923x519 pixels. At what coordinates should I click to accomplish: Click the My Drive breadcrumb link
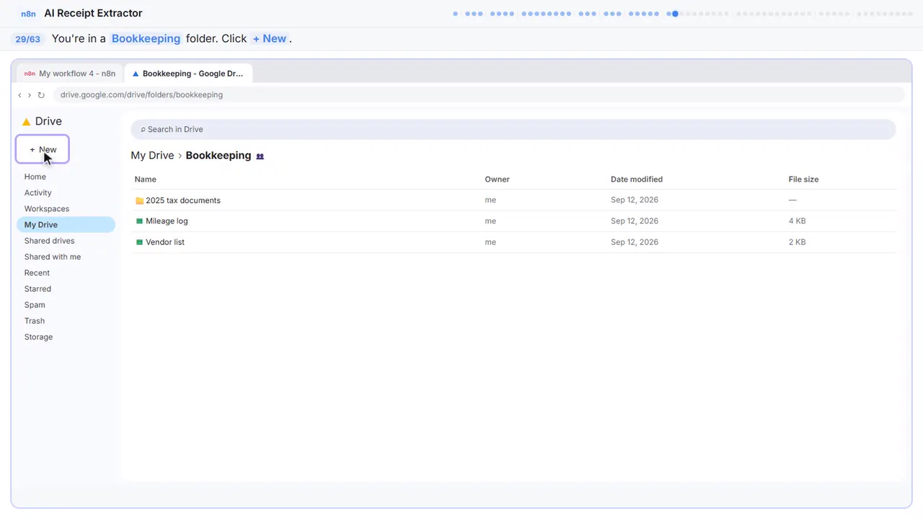152,156
